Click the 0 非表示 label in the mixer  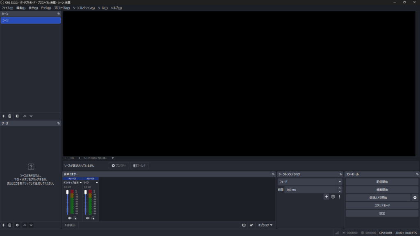pyautogui.click(x=70, y=225)
